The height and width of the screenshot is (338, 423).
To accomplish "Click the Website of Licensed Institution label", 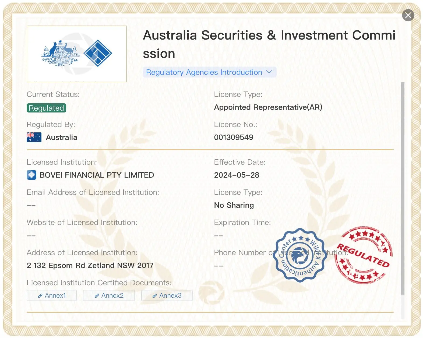I will 82,223.
